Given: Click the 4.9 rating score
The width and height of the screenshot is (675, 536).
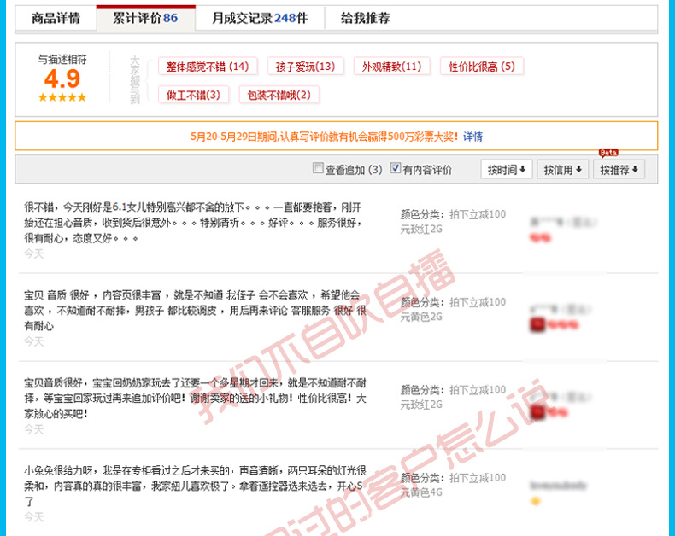Looking at the screenshot, I should tap(62, 79).
